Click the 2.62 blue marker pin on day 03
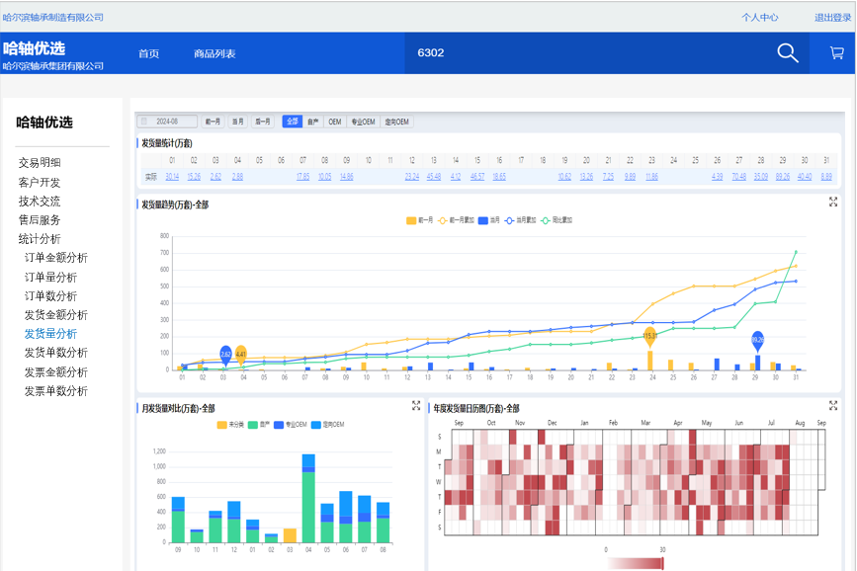Viewport: 857px width, 571px height. (x=225, y=356)
